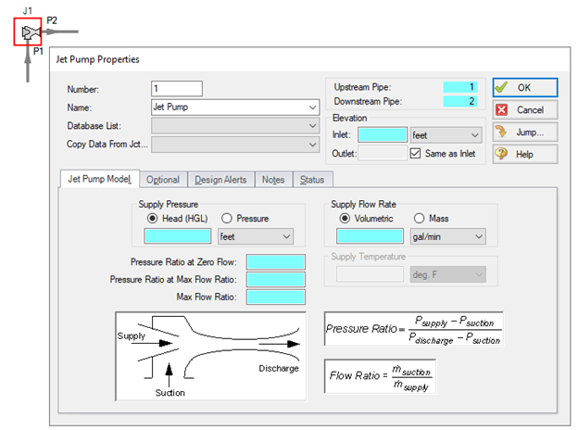Click the Max Flow Ratio input field
The image size is (578, 430).
(275, 296)
